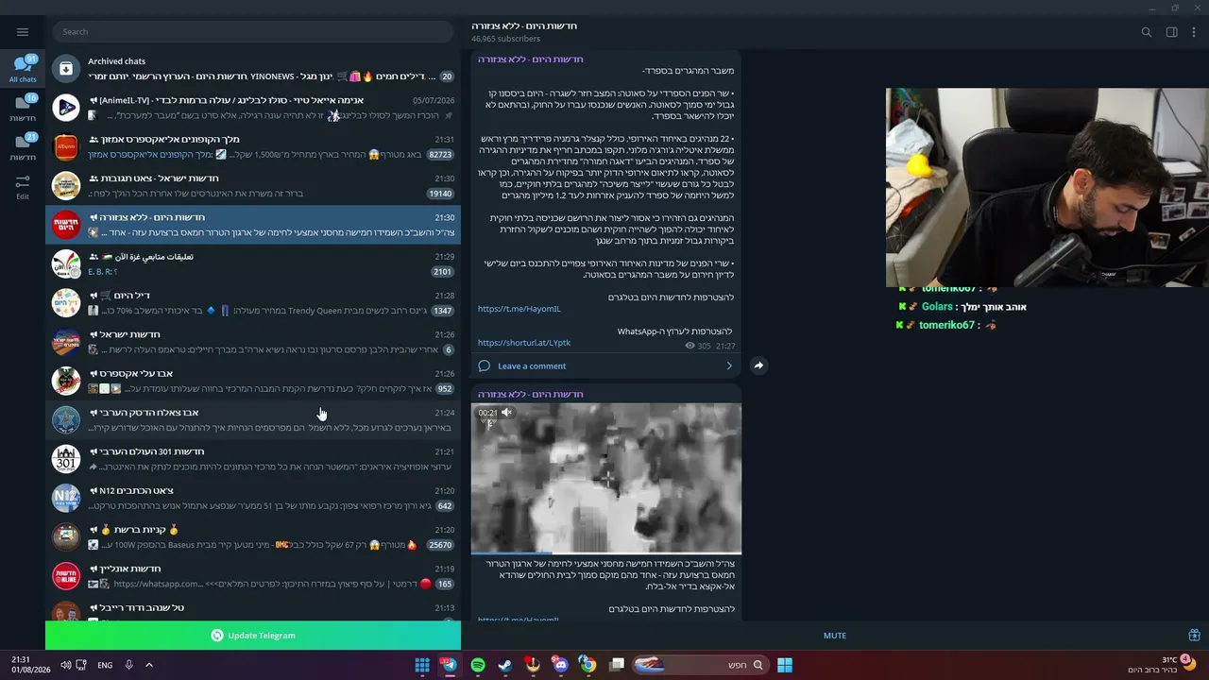Toggle the right info sidebar panel
Viewport: 1209px width, 680px height.
point(1171,32)
